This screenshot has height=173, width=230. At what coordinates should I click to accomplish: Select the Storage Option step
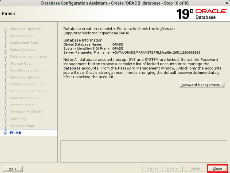(x=22, y=63)
